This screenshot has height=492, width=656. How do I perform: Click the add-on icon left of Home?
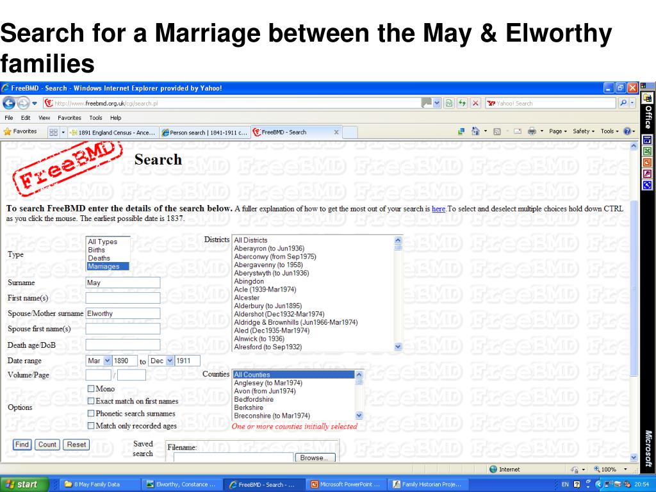461,131
